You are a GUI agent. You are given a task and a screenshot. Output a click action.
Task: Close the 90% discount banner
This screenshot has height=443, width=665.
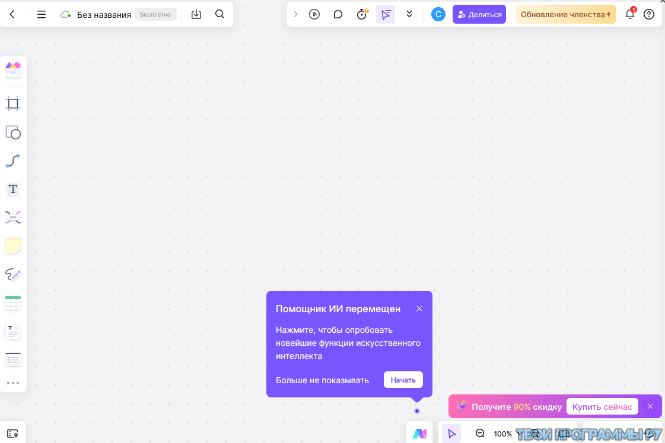click(650, 407)
